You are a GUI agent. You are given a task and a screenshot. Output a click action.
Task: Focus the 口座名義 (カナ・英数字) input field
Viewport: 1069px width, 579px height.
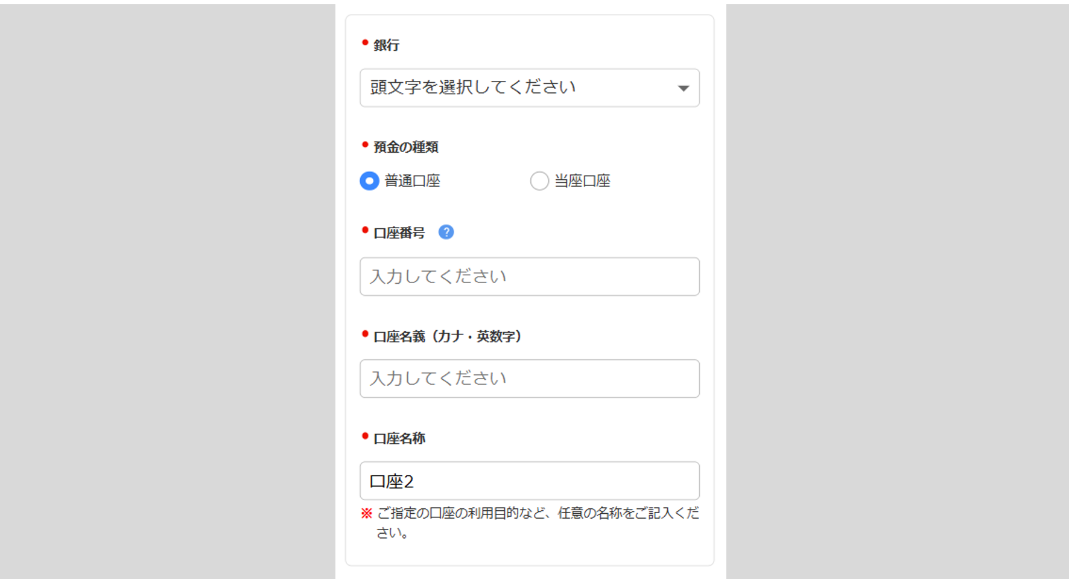point(529,379)
